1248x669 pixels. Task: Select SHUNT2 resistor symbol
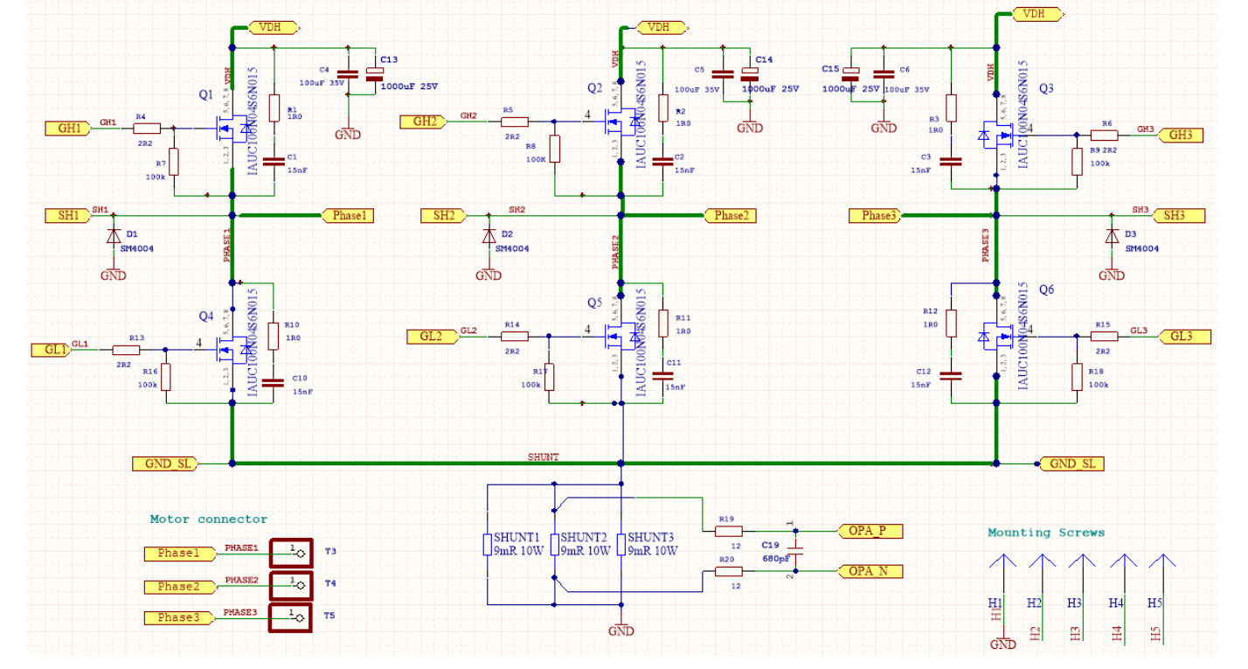[x=553, y=544]
